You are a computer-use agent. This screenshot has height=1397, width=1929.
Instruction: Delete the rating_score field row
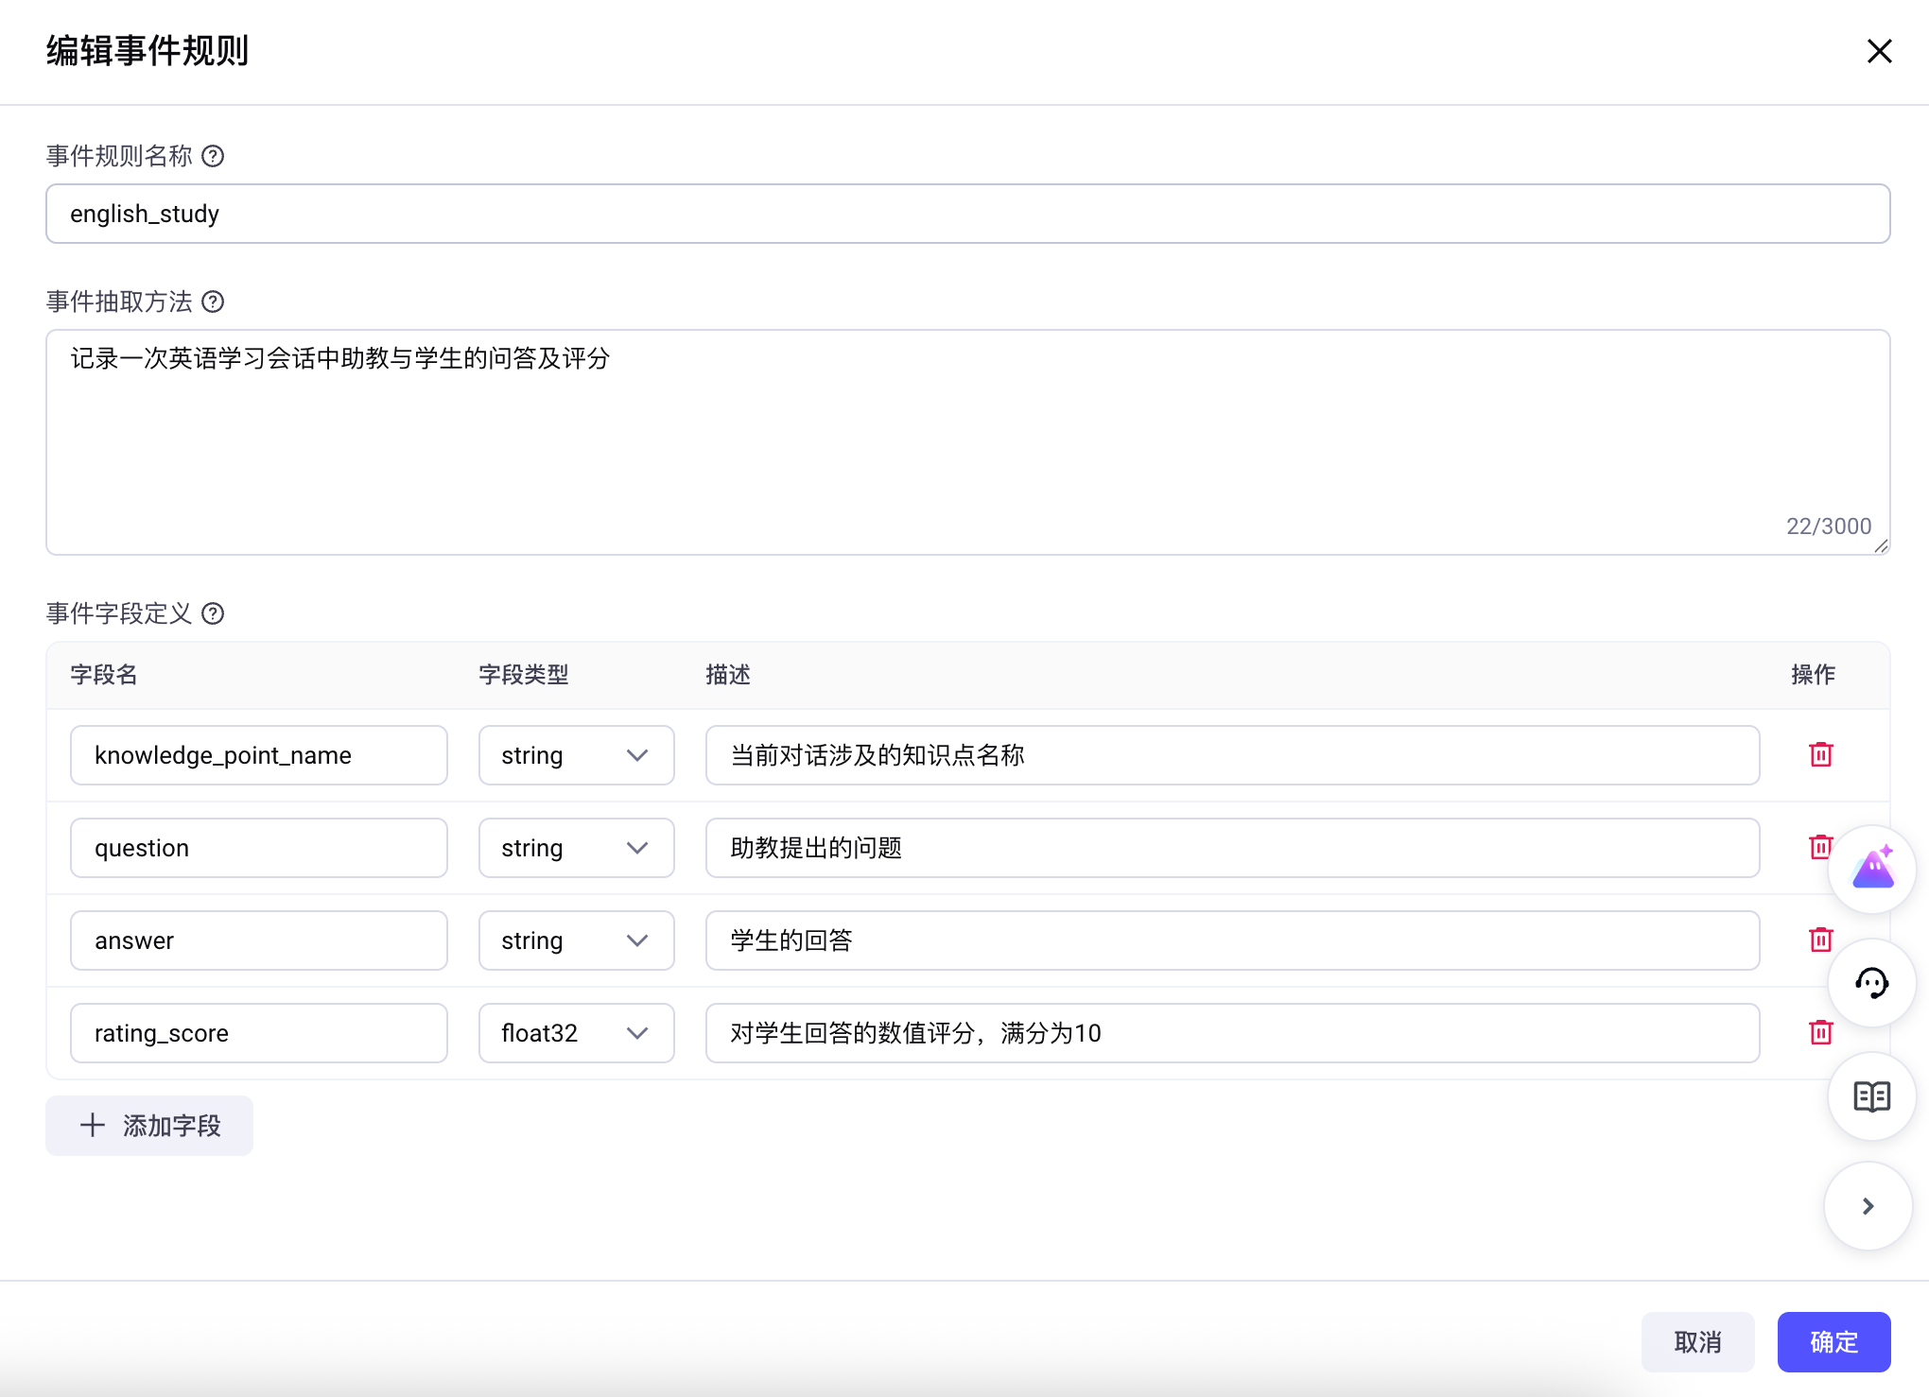(x=1820, y=1033)
